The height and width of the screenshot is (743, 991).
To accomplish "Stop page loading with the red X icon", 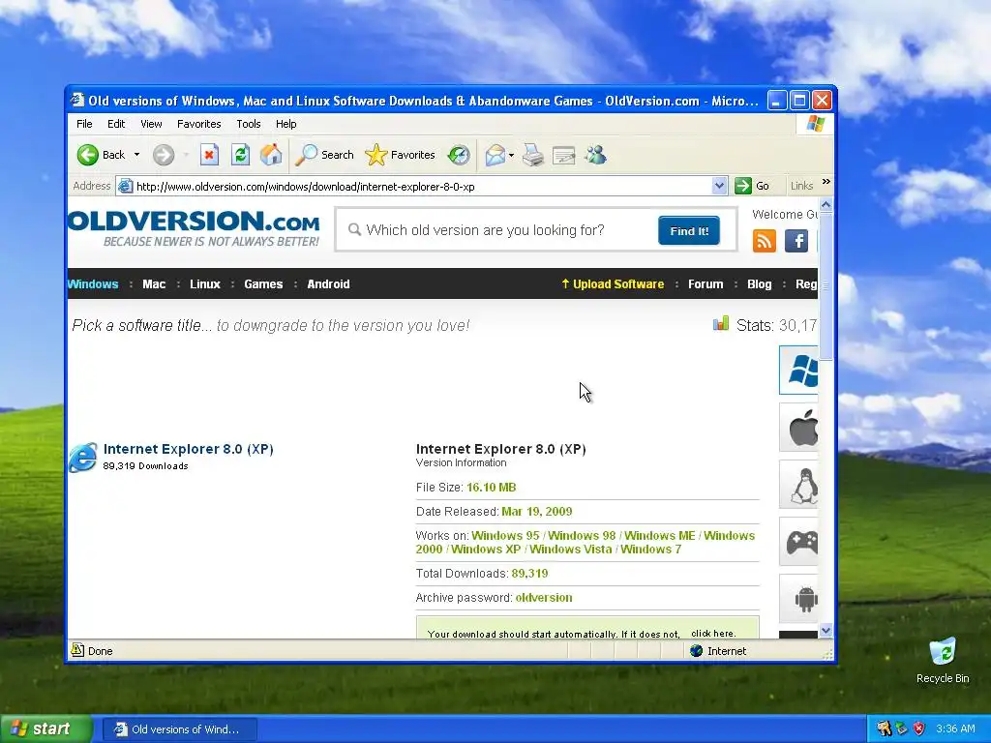I will click(x=209, y=155).
